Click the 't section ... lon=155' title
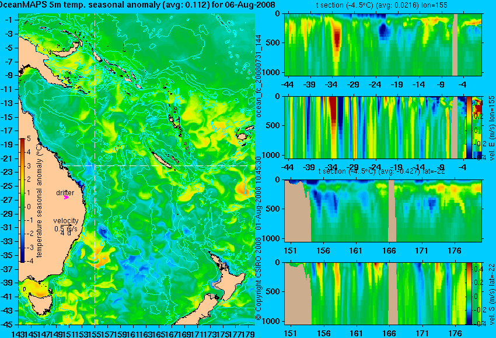496x338 pixels. coord(382,5)
